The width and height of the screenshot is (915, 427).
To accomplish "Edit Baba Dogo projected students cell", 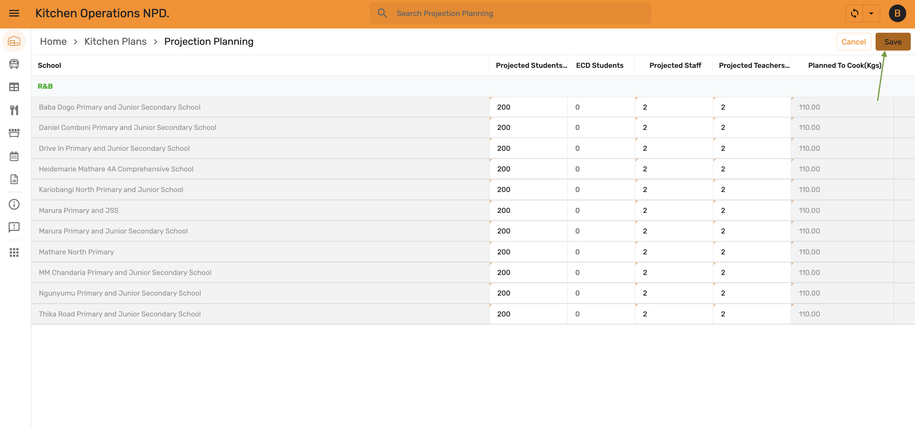I will pos(528,107).
